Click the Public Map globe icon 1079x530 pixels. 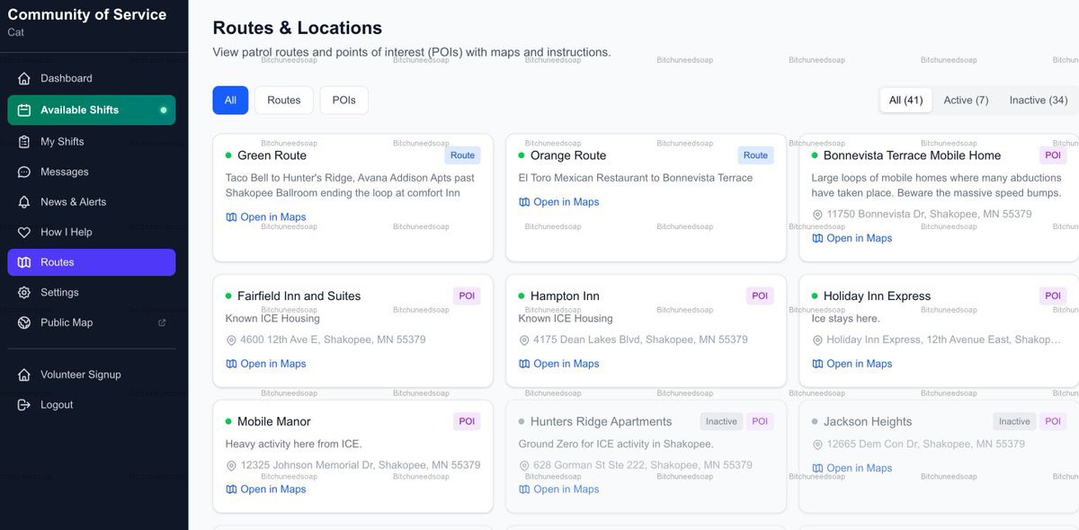point(24,322)
